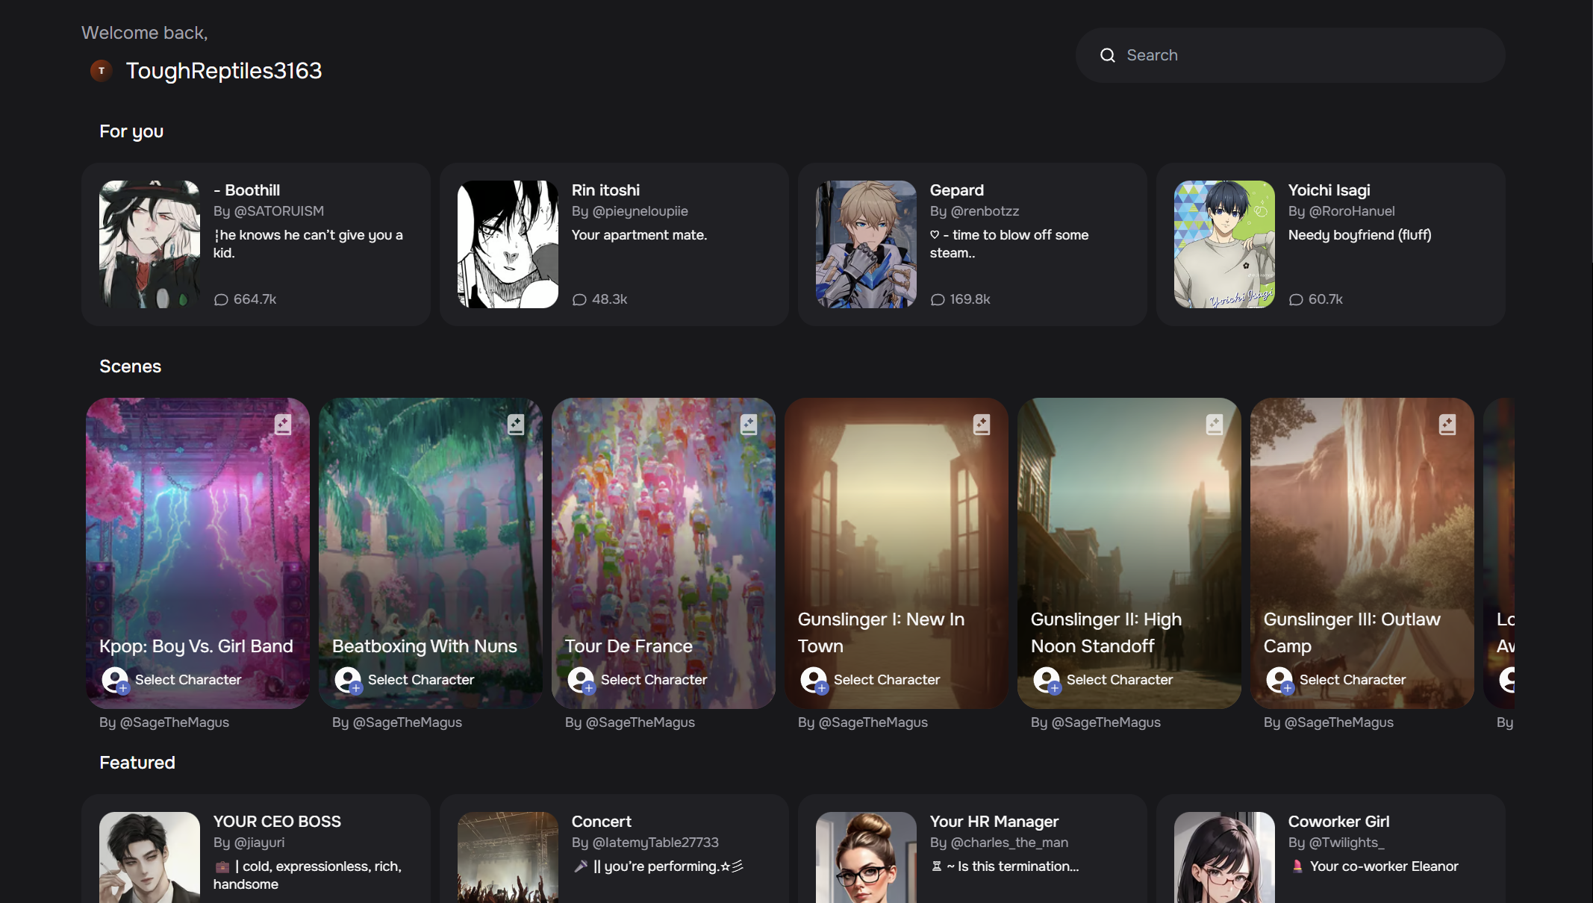
Task: Open Concert character image
Action: coord(508,857)
